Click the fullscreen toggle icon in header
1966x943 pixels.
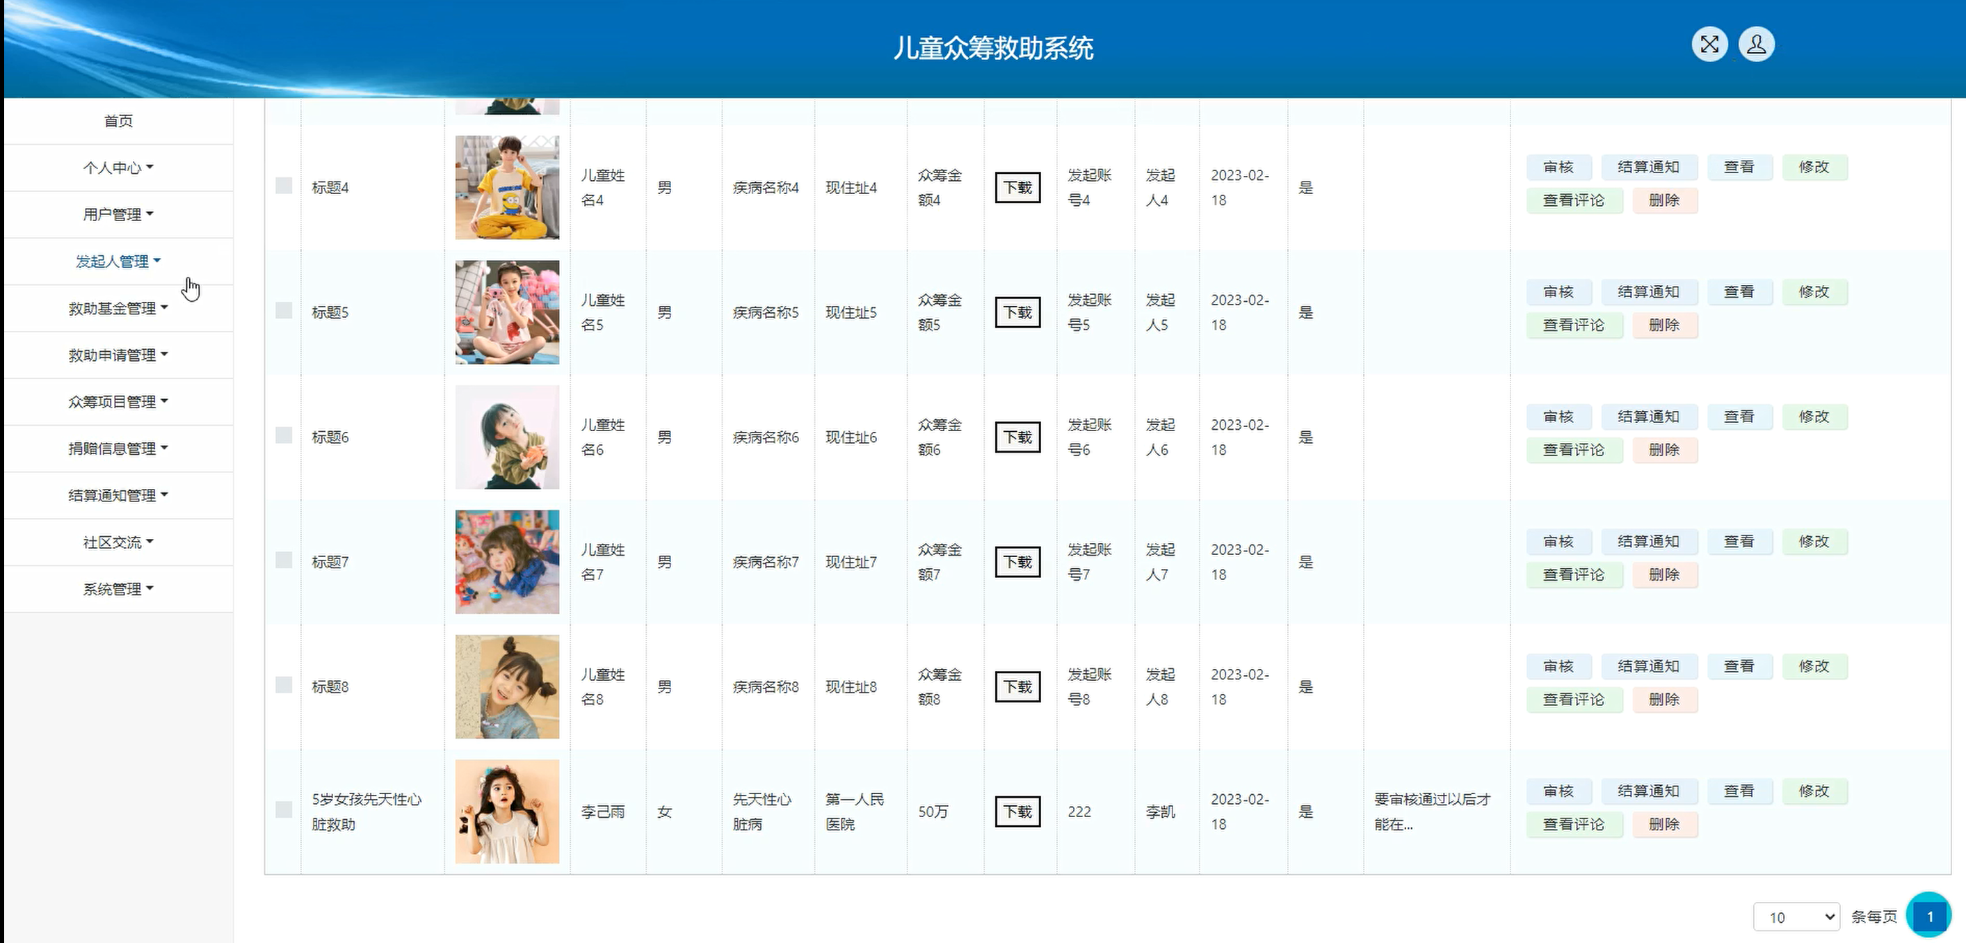point(1709,45)
